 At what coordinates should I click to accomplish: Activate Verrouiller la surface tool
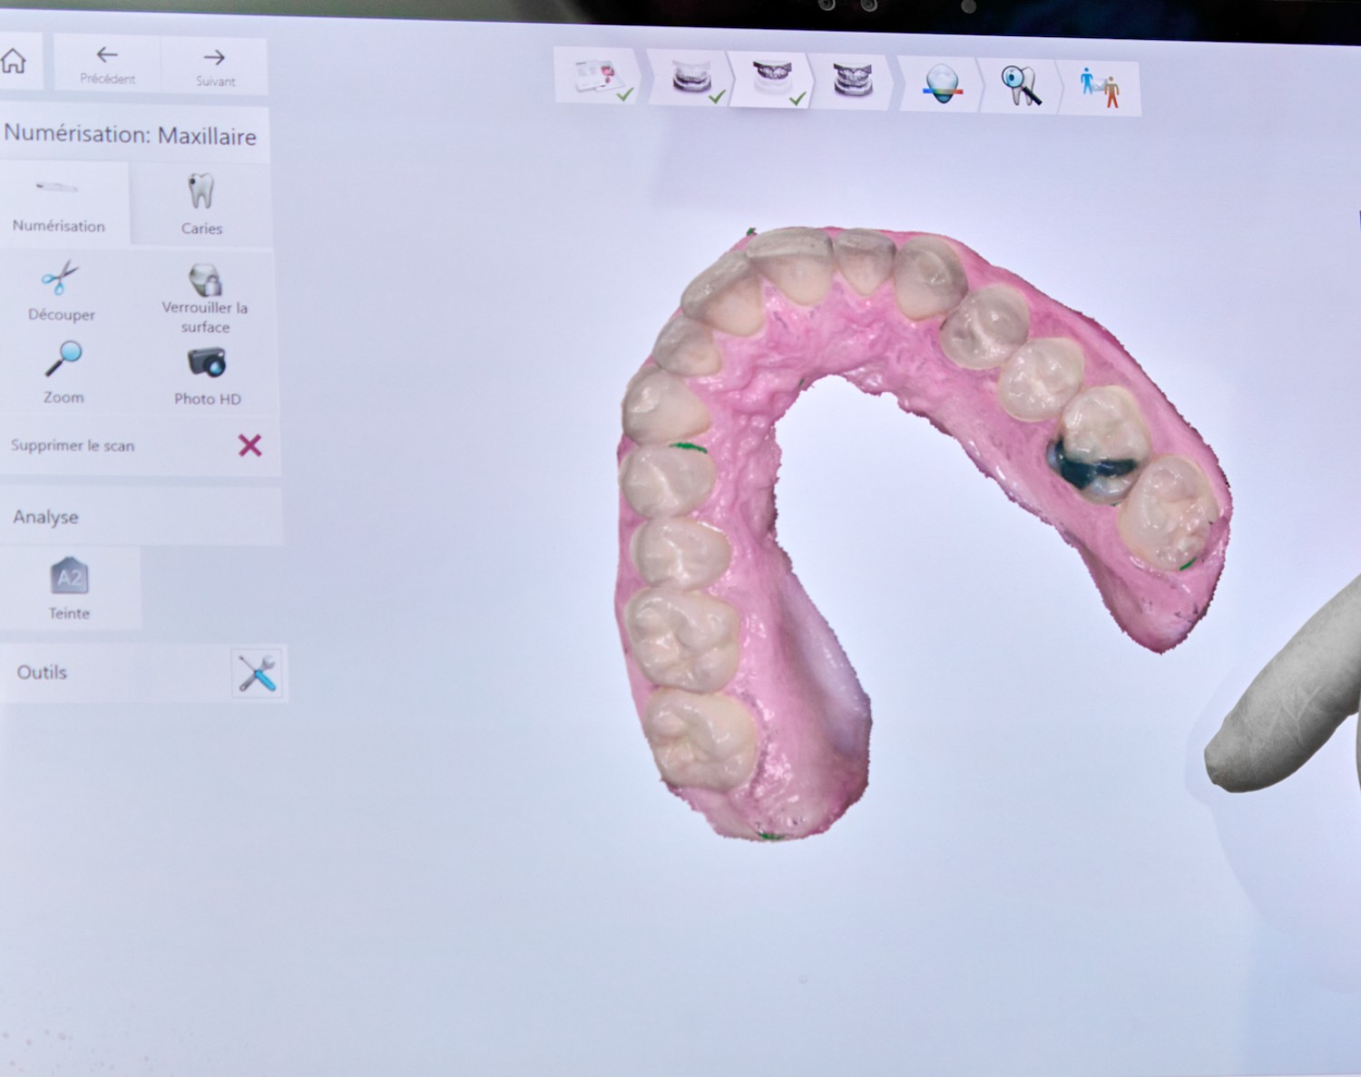205,298
